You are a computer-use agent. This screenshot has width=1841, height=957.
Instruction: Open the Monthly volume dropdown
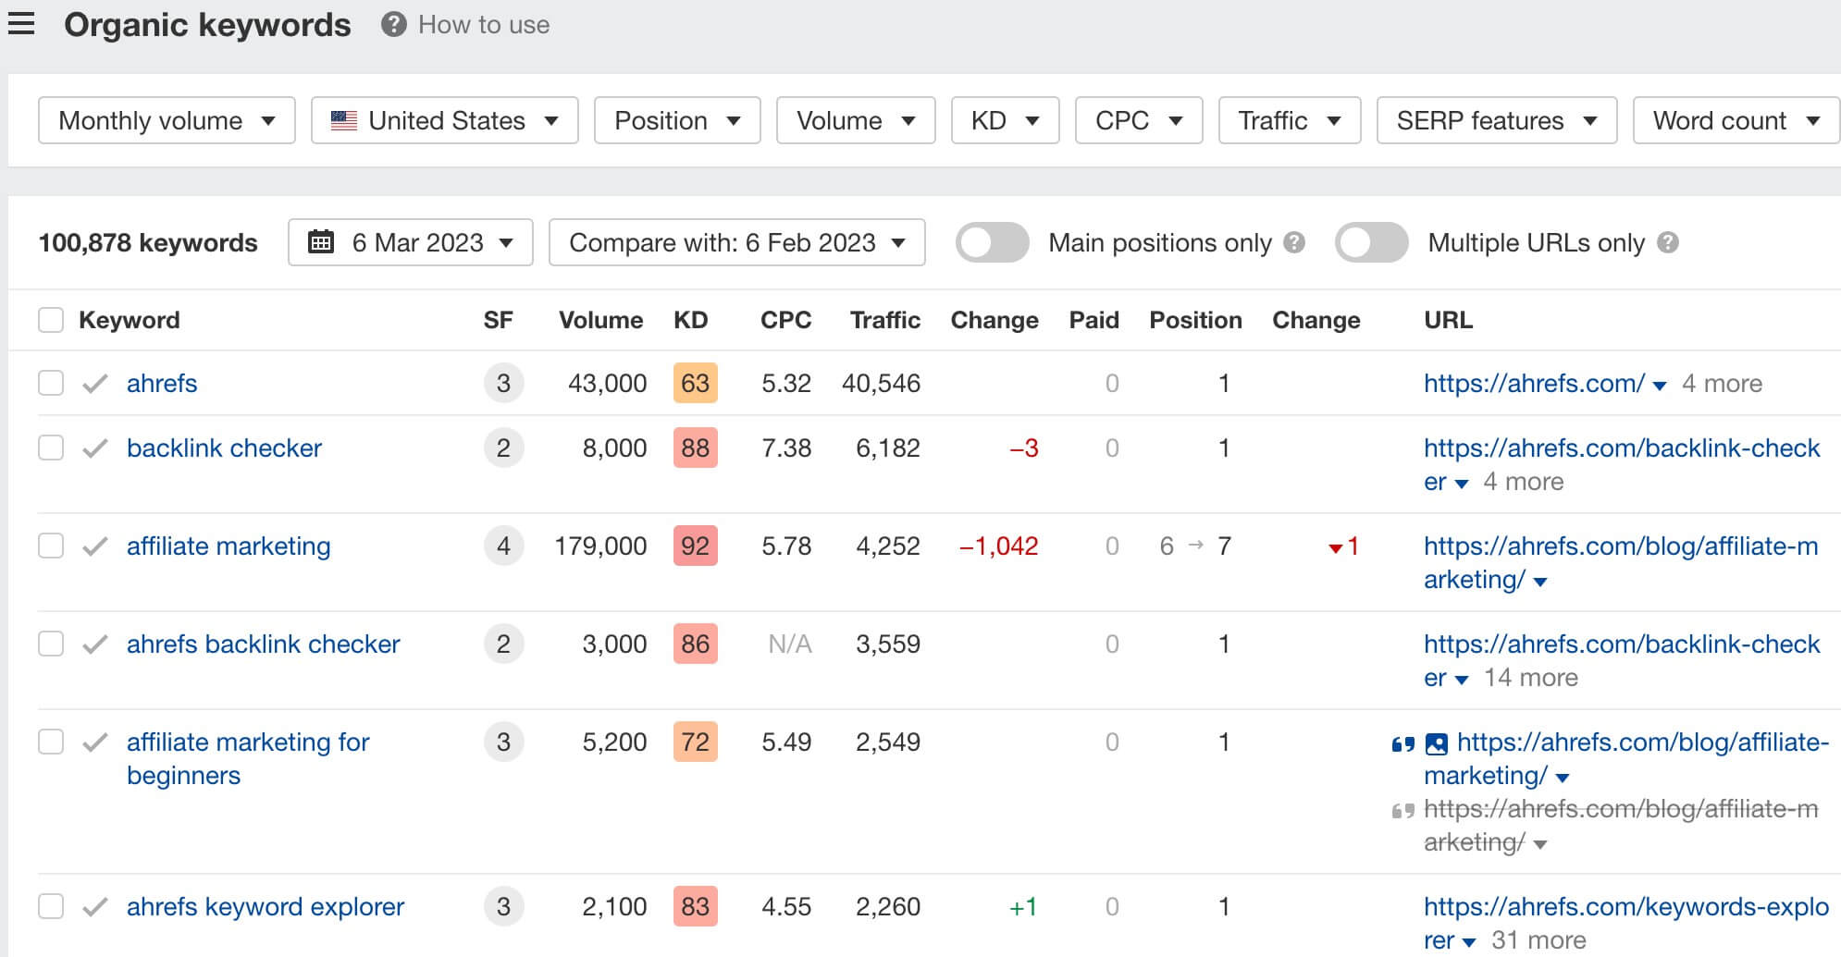[x=167, y=120]
